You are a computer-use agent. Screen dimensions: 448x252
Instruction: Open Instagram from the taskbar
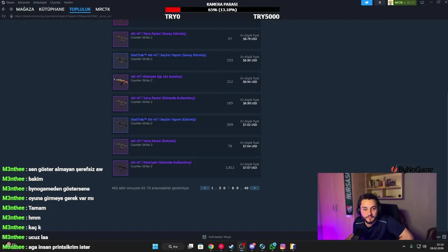coord(283,246)
